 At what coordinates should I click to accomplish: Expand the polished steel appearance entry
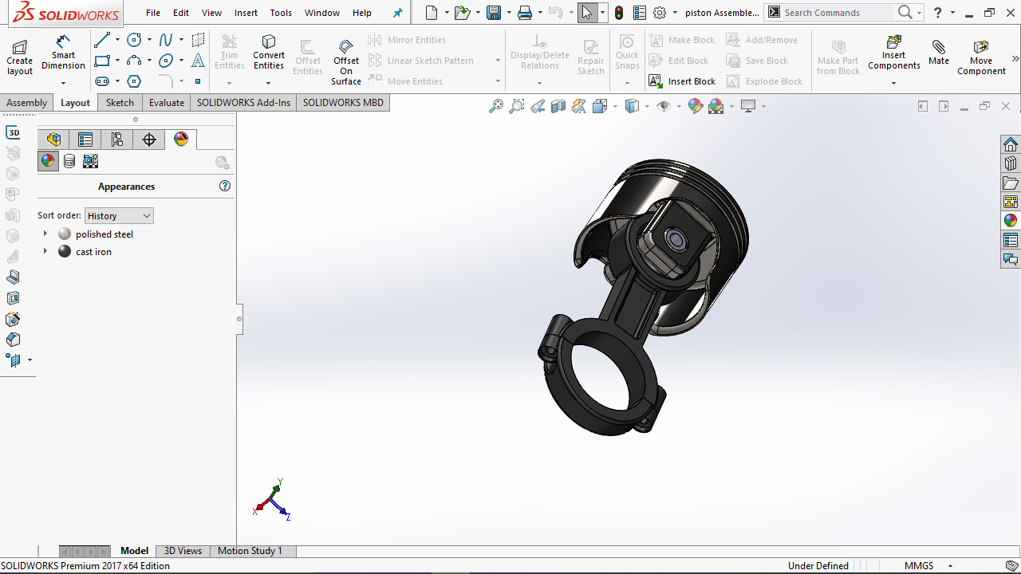pyautogui.click(x=45, y=234)
